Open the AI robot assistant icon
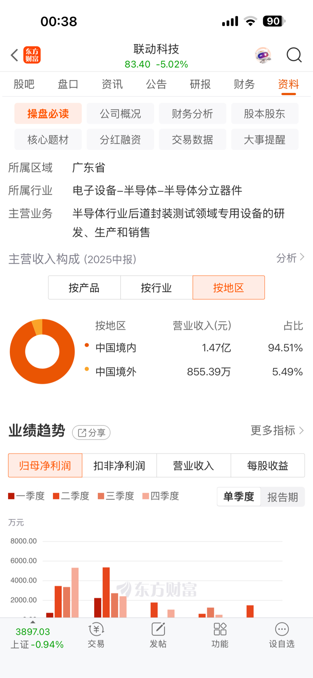This screenshot has width=313, height=678. pyautogui.click(x=263, y=55)
